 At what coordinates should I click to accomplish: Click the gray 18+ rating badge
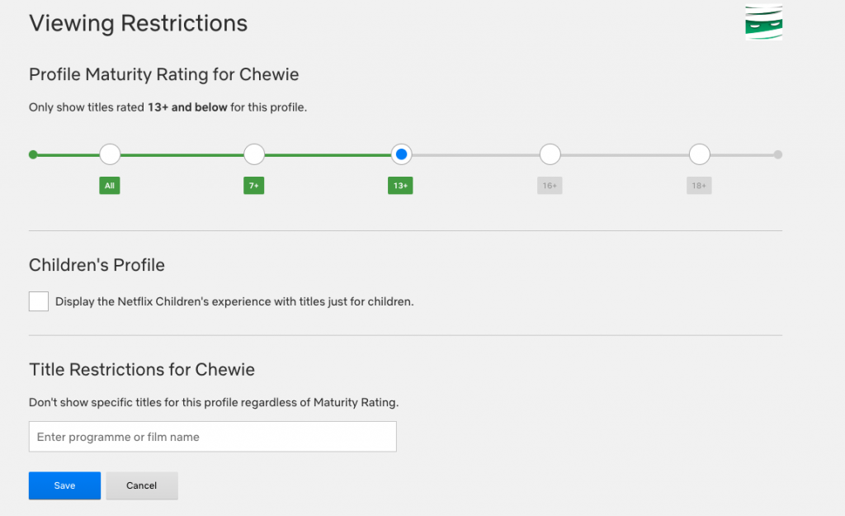[699, 186]
